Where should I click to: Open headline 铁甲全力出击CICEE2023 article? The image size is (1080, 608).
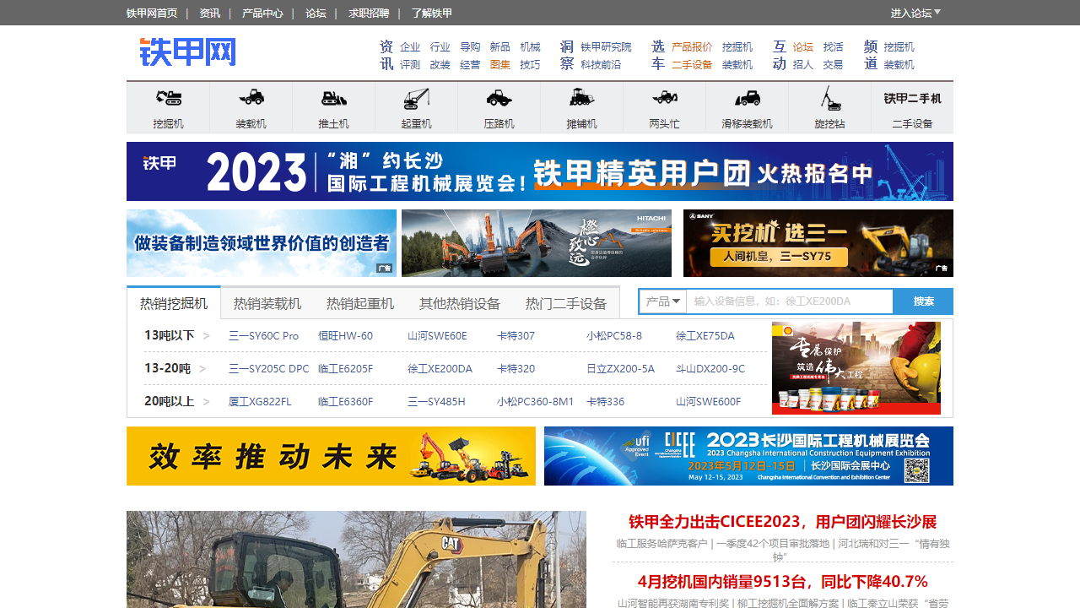click(783, 522)
